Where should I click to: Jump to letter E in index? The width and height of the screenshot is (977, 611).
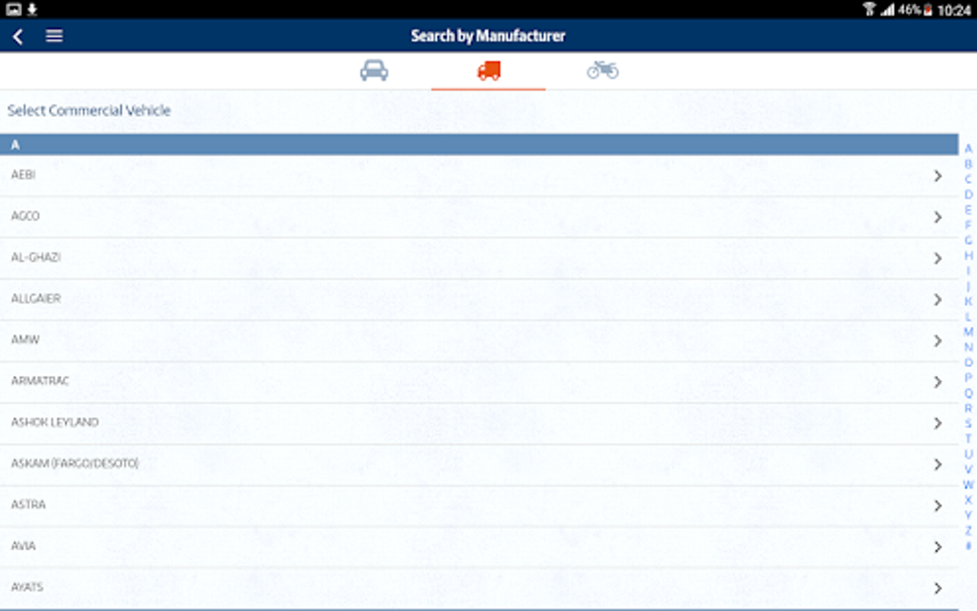[968, 210]
